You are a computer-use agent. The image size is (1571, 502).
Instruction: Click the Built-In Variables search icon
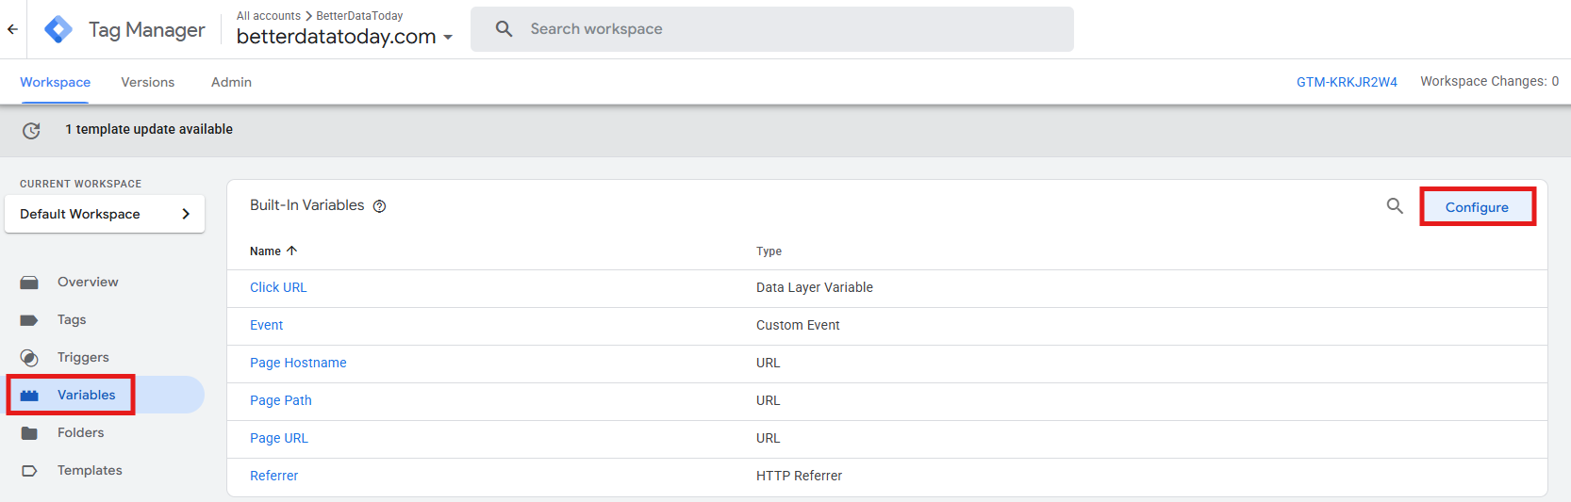1395,205
